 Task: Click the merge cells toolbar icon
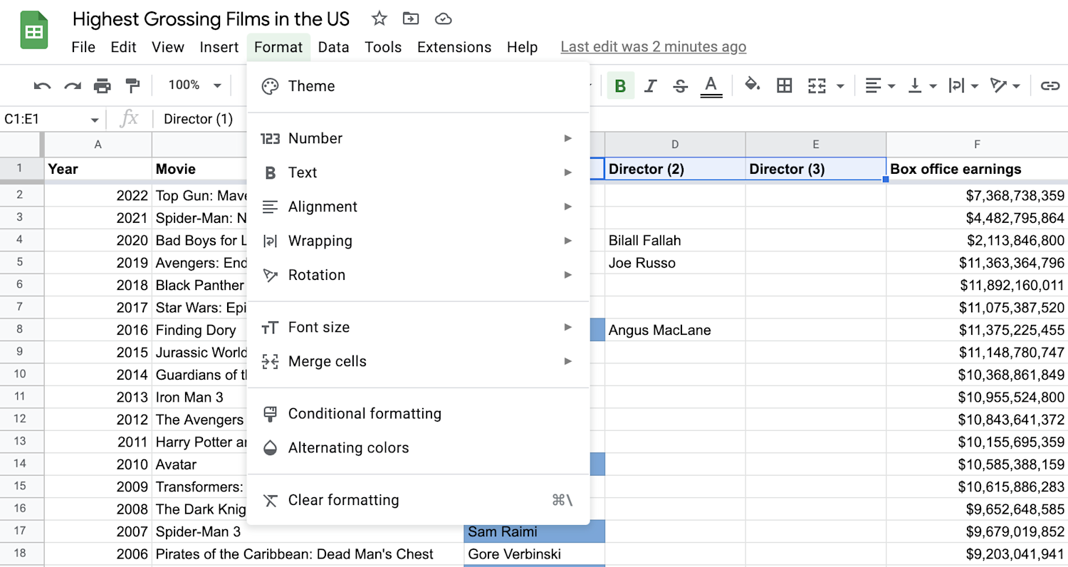click(x=817, y=86)
